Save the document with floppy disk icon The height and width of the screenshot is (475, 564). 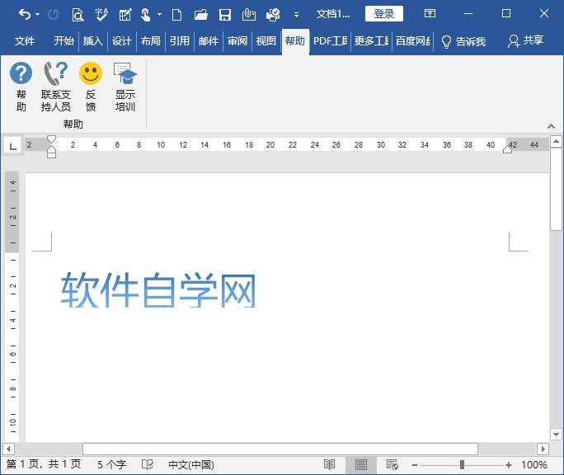coord(225,15)
